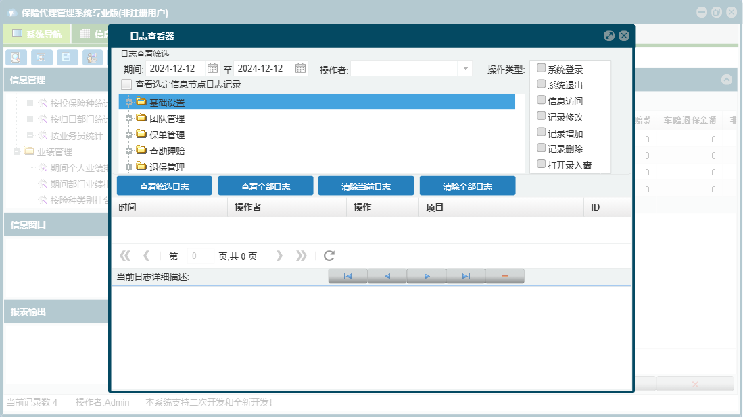Click user toolbar icon in main window
The width and height of the screenshot is (743, 417).
93,57
